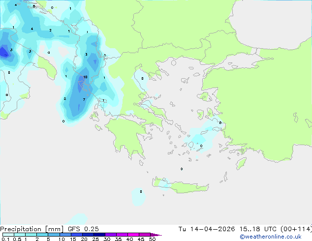Click the '(00+114)' forecast offset text

(296, 229)
